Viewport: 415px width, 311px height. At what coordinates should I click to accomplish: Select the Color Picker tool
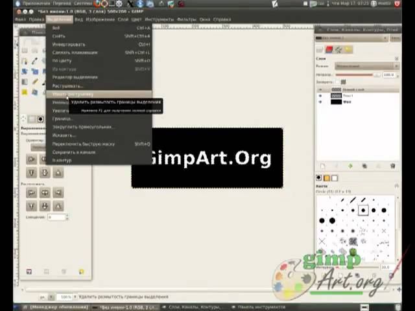pos(34,61)
